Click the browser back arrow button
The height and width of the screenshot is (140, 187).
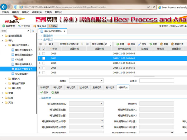point(4,7)
